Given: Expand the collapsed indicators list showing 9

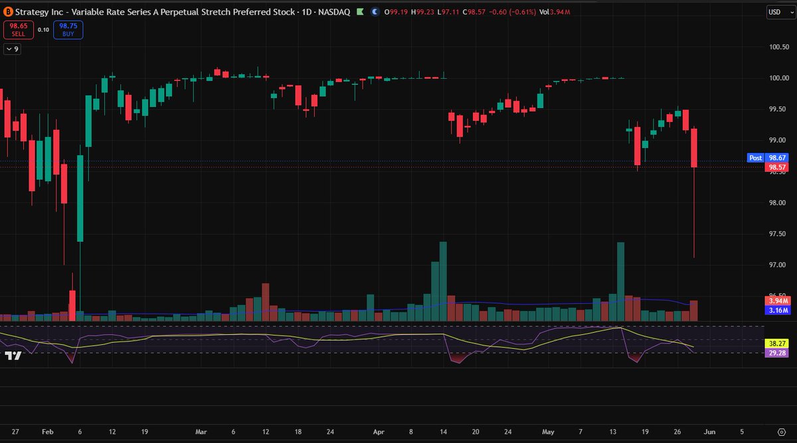Looking at the screenshot, I should pos(12,49).
